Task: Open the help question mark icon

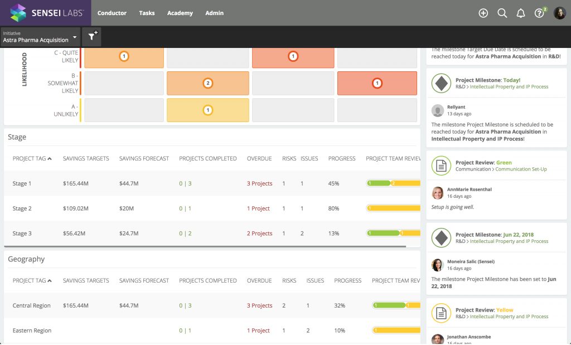Action: 539,13
